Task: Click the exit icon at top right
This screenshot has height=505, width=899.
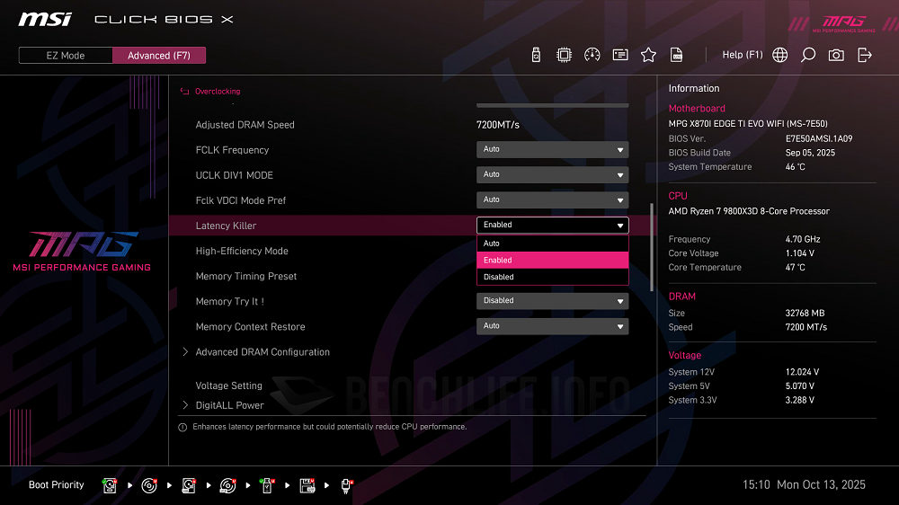Action: coord(865,55)
